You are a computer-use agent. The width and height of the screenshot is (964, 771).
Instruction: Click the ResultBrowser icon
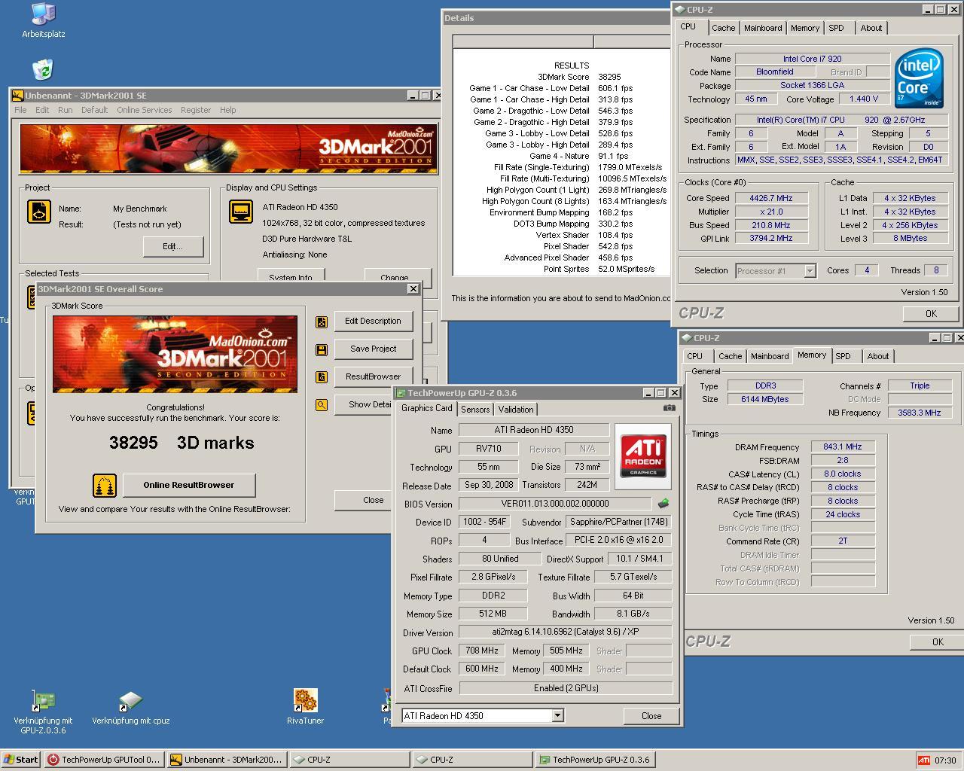[x=322, y=377]
